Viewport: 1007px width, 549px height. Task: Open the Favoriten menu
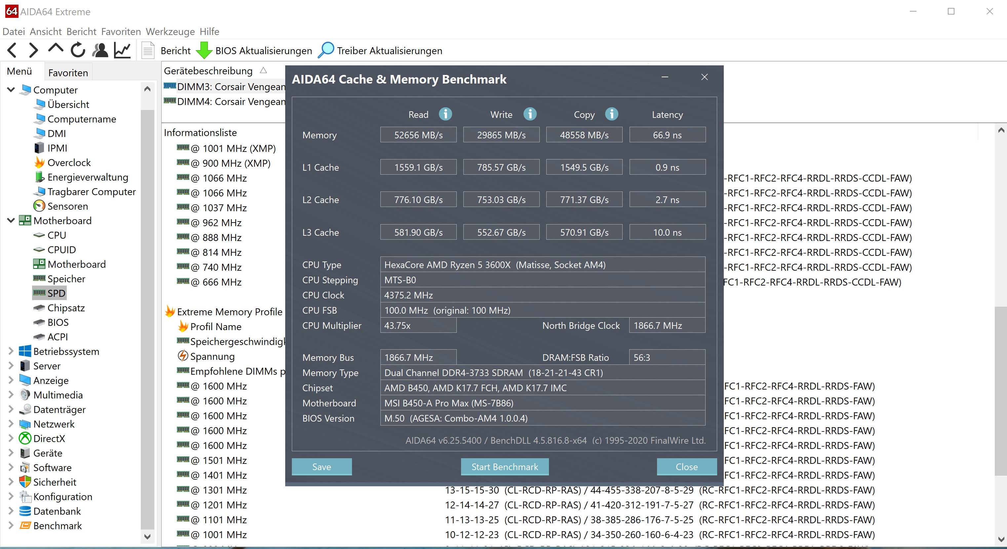(121, 32)
